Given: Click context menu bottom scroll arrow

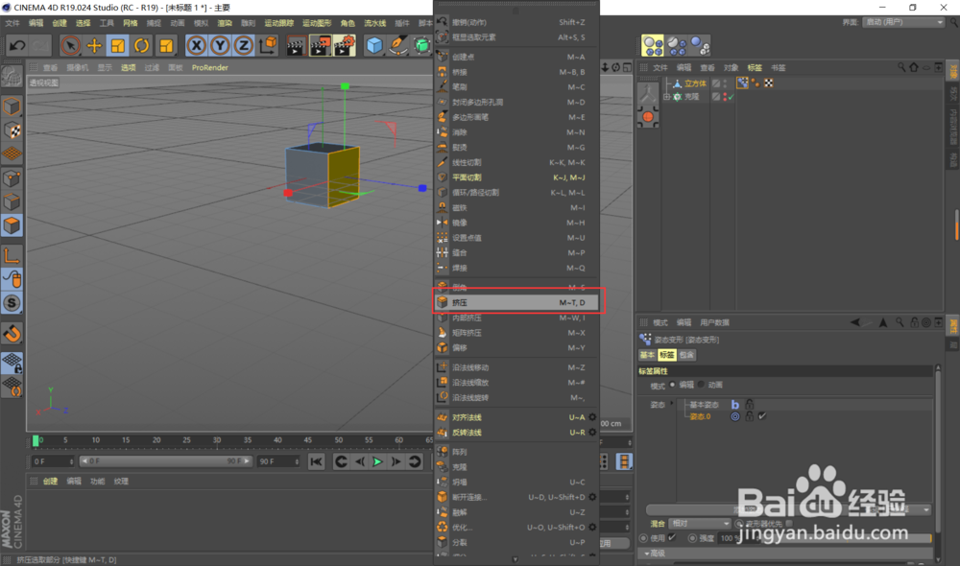Looking at the screenshot, I should tap(515, 559).
